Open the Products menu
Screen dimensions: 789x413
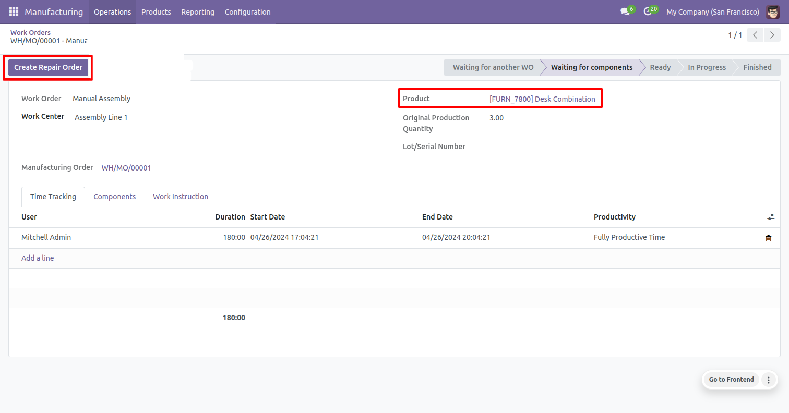[x=156, y=11]
